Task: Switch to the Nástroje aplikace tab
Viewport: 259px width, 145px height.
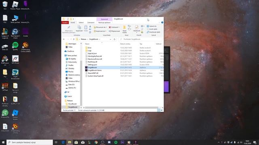Action: tap(104, 23)
